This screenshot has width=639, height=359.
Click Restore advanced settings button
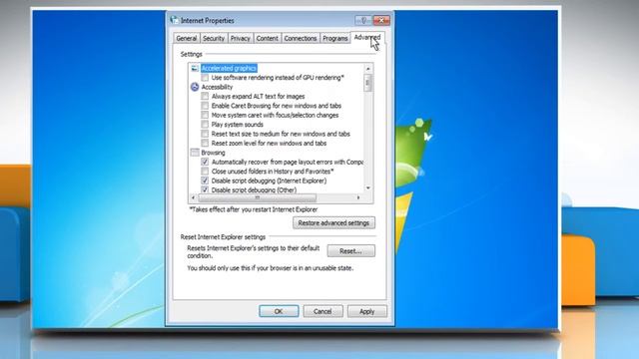point(333,223)
